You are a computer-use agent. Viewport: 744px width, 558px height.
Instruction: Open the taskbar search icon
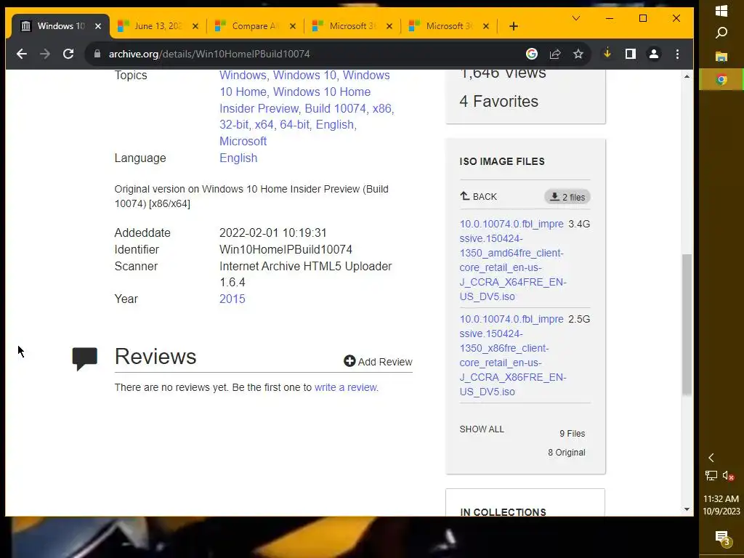pos(721,33)
